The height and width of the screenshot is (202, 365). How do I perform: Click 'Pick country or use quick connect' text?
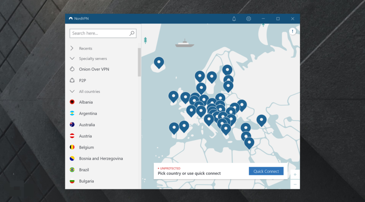(189, 173)
